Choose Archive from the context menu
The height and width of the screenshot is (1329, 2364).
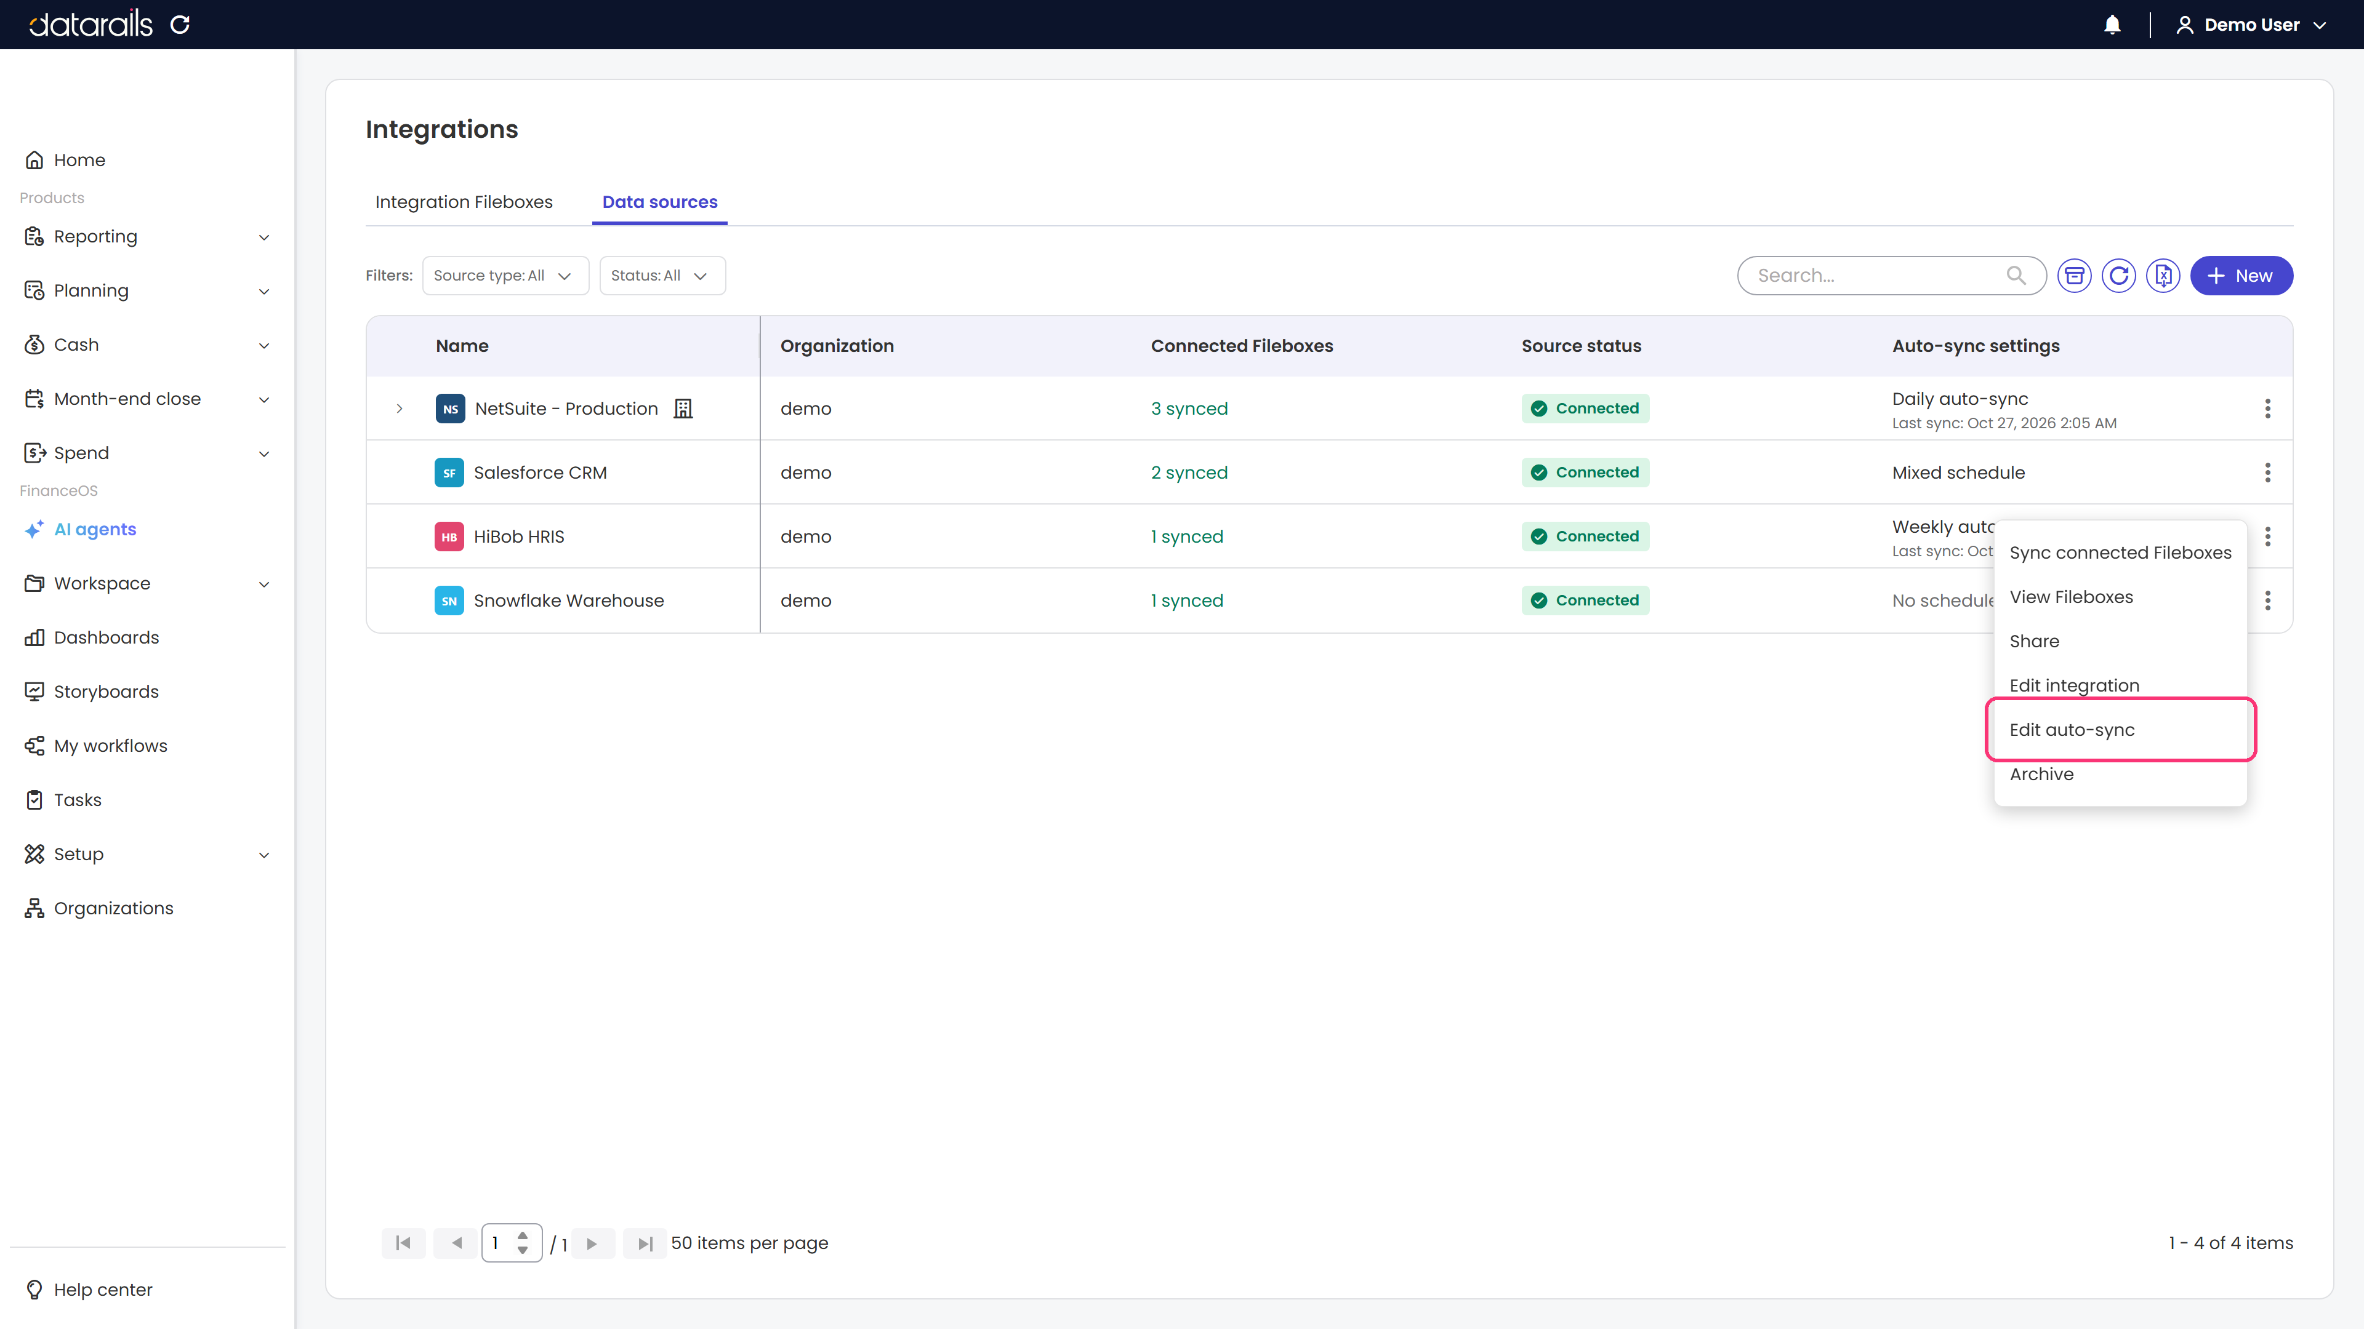(x=2120, y=774)
